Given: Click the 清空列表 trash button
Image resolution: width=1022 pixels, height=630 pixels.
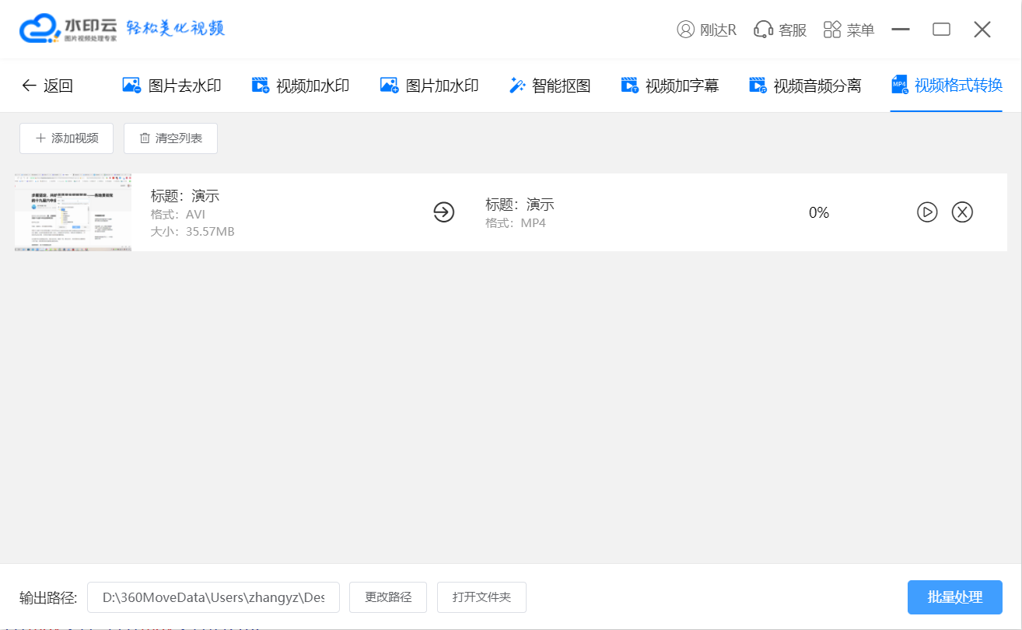Looking at the screenshot, I should [170, 138].
